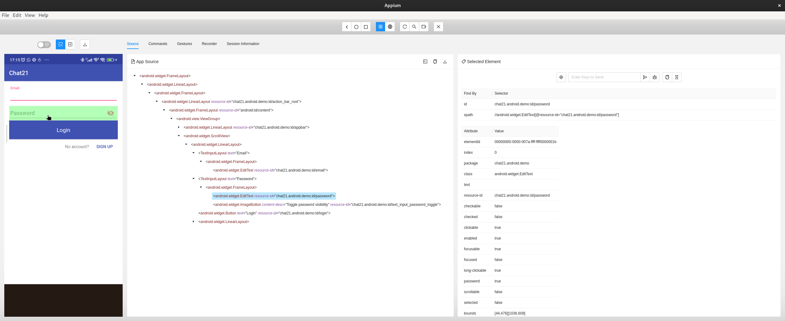Clear the element with the eraser icon
785x321 pixels.
[655, 77]
